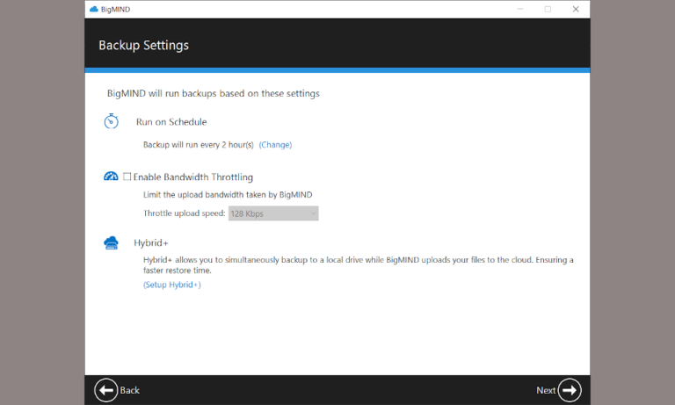The height and width of the screenshot is (405, 675).
Task: Click the Back arrow circle icon
Action: pyautogui.click(x=105, y=390)
